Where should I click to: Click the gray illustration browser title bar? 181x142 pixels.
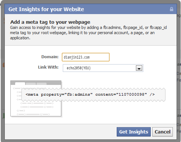(x=36, y=83)
